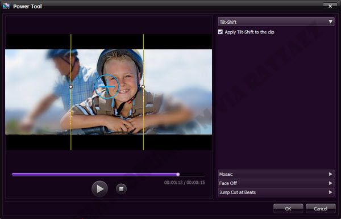Expand the Jump Cut at Beats section
341x219 pixels.
click(276, 192)
